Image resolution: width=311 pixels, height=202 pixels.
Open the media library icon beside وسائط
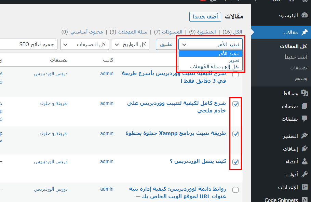point(304,93)
